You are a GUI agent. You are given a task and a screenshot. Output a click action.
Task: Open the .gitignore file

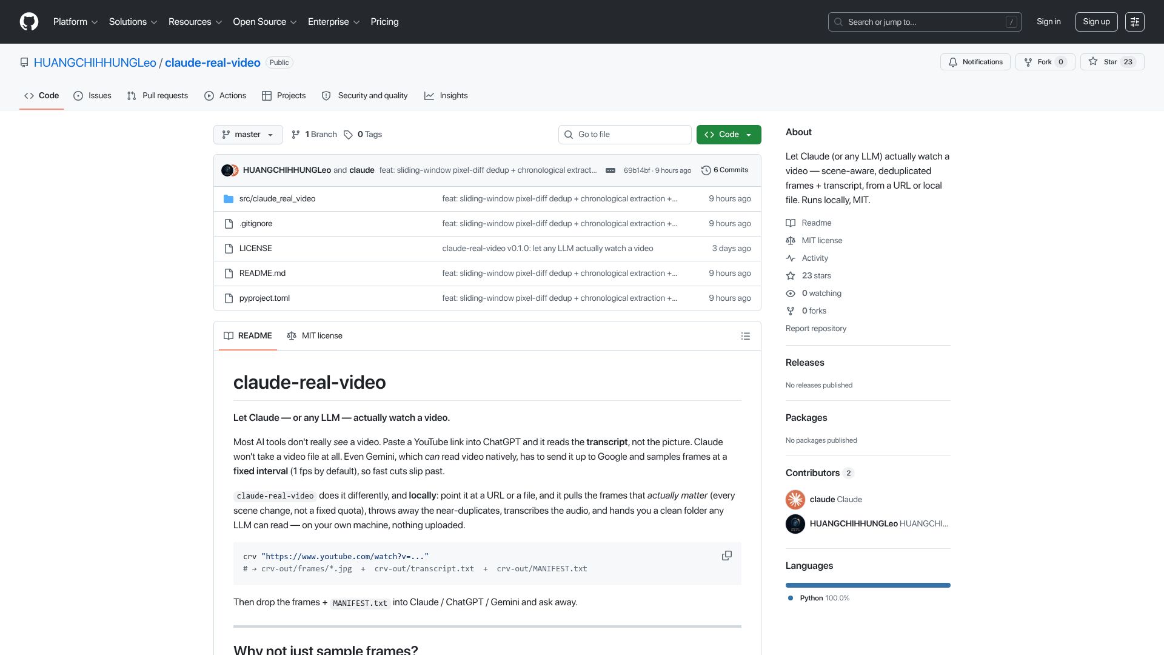256,224
